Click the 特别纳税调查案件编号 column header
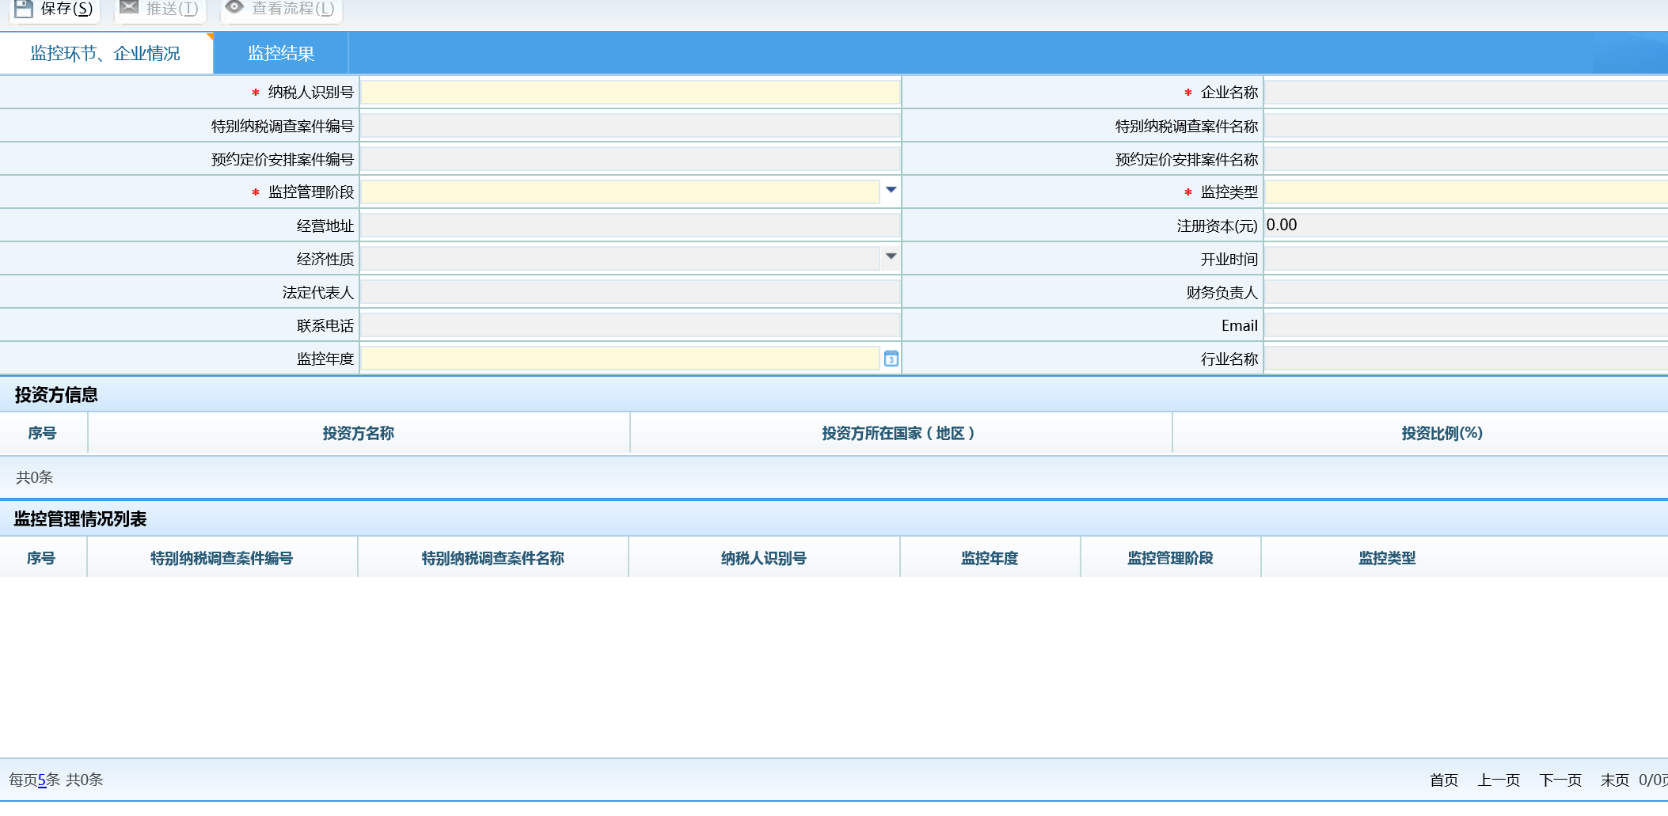This screenshot has width=1668, height=816. [x=222, y=558]
